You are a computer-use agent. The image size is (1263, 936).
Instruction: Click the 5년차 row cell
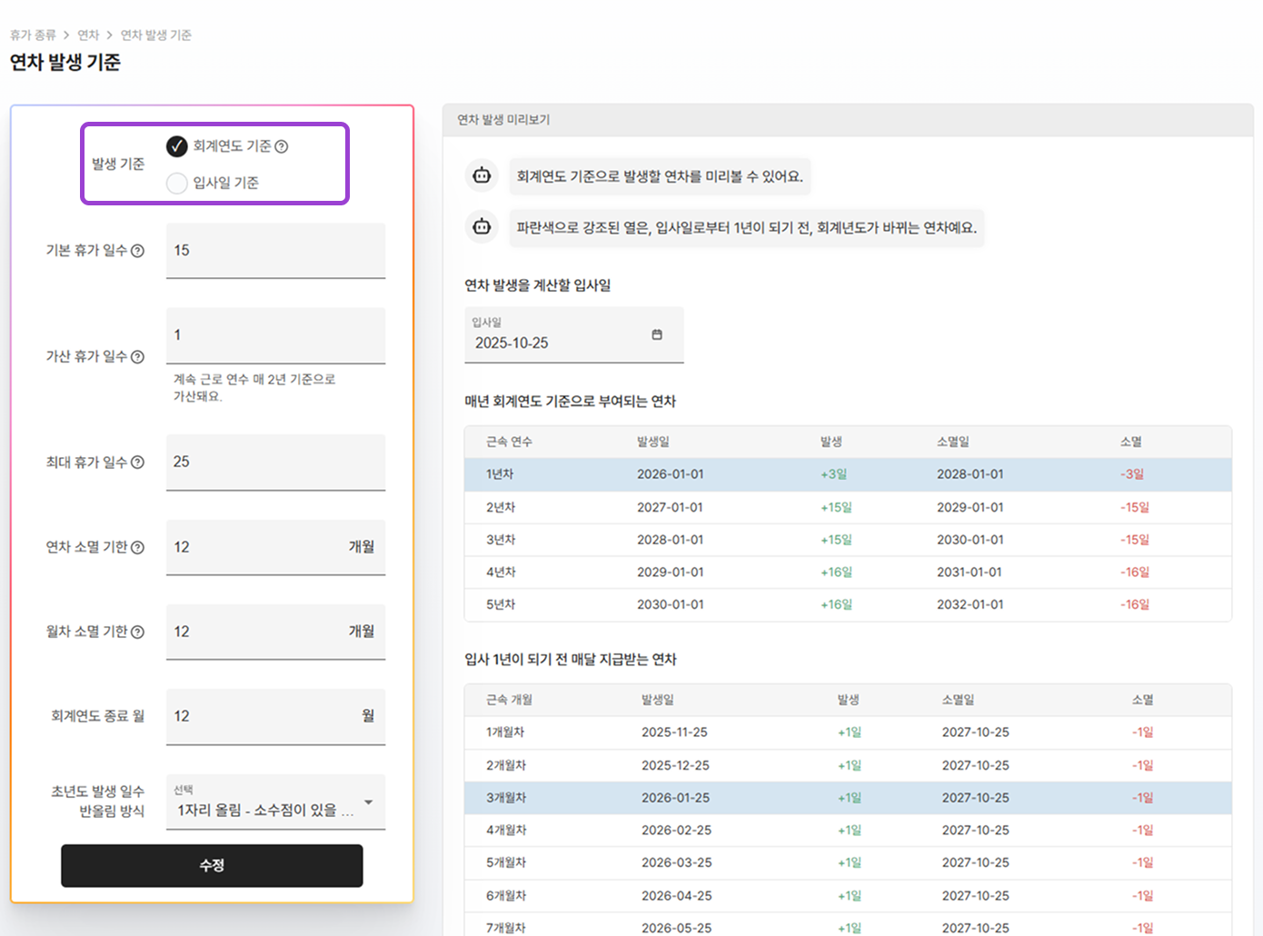tap(501, 604)
